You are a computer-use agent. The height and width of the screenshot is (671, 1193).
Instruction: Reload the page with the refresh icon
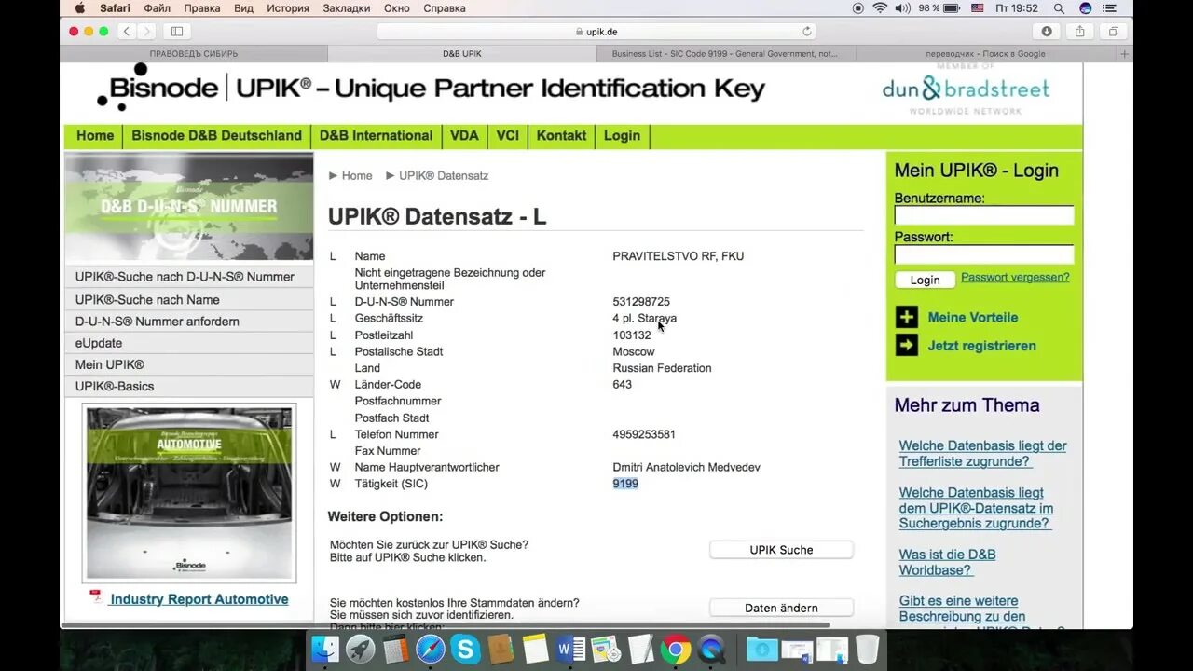pyautogui.click(x=807, y=31)
